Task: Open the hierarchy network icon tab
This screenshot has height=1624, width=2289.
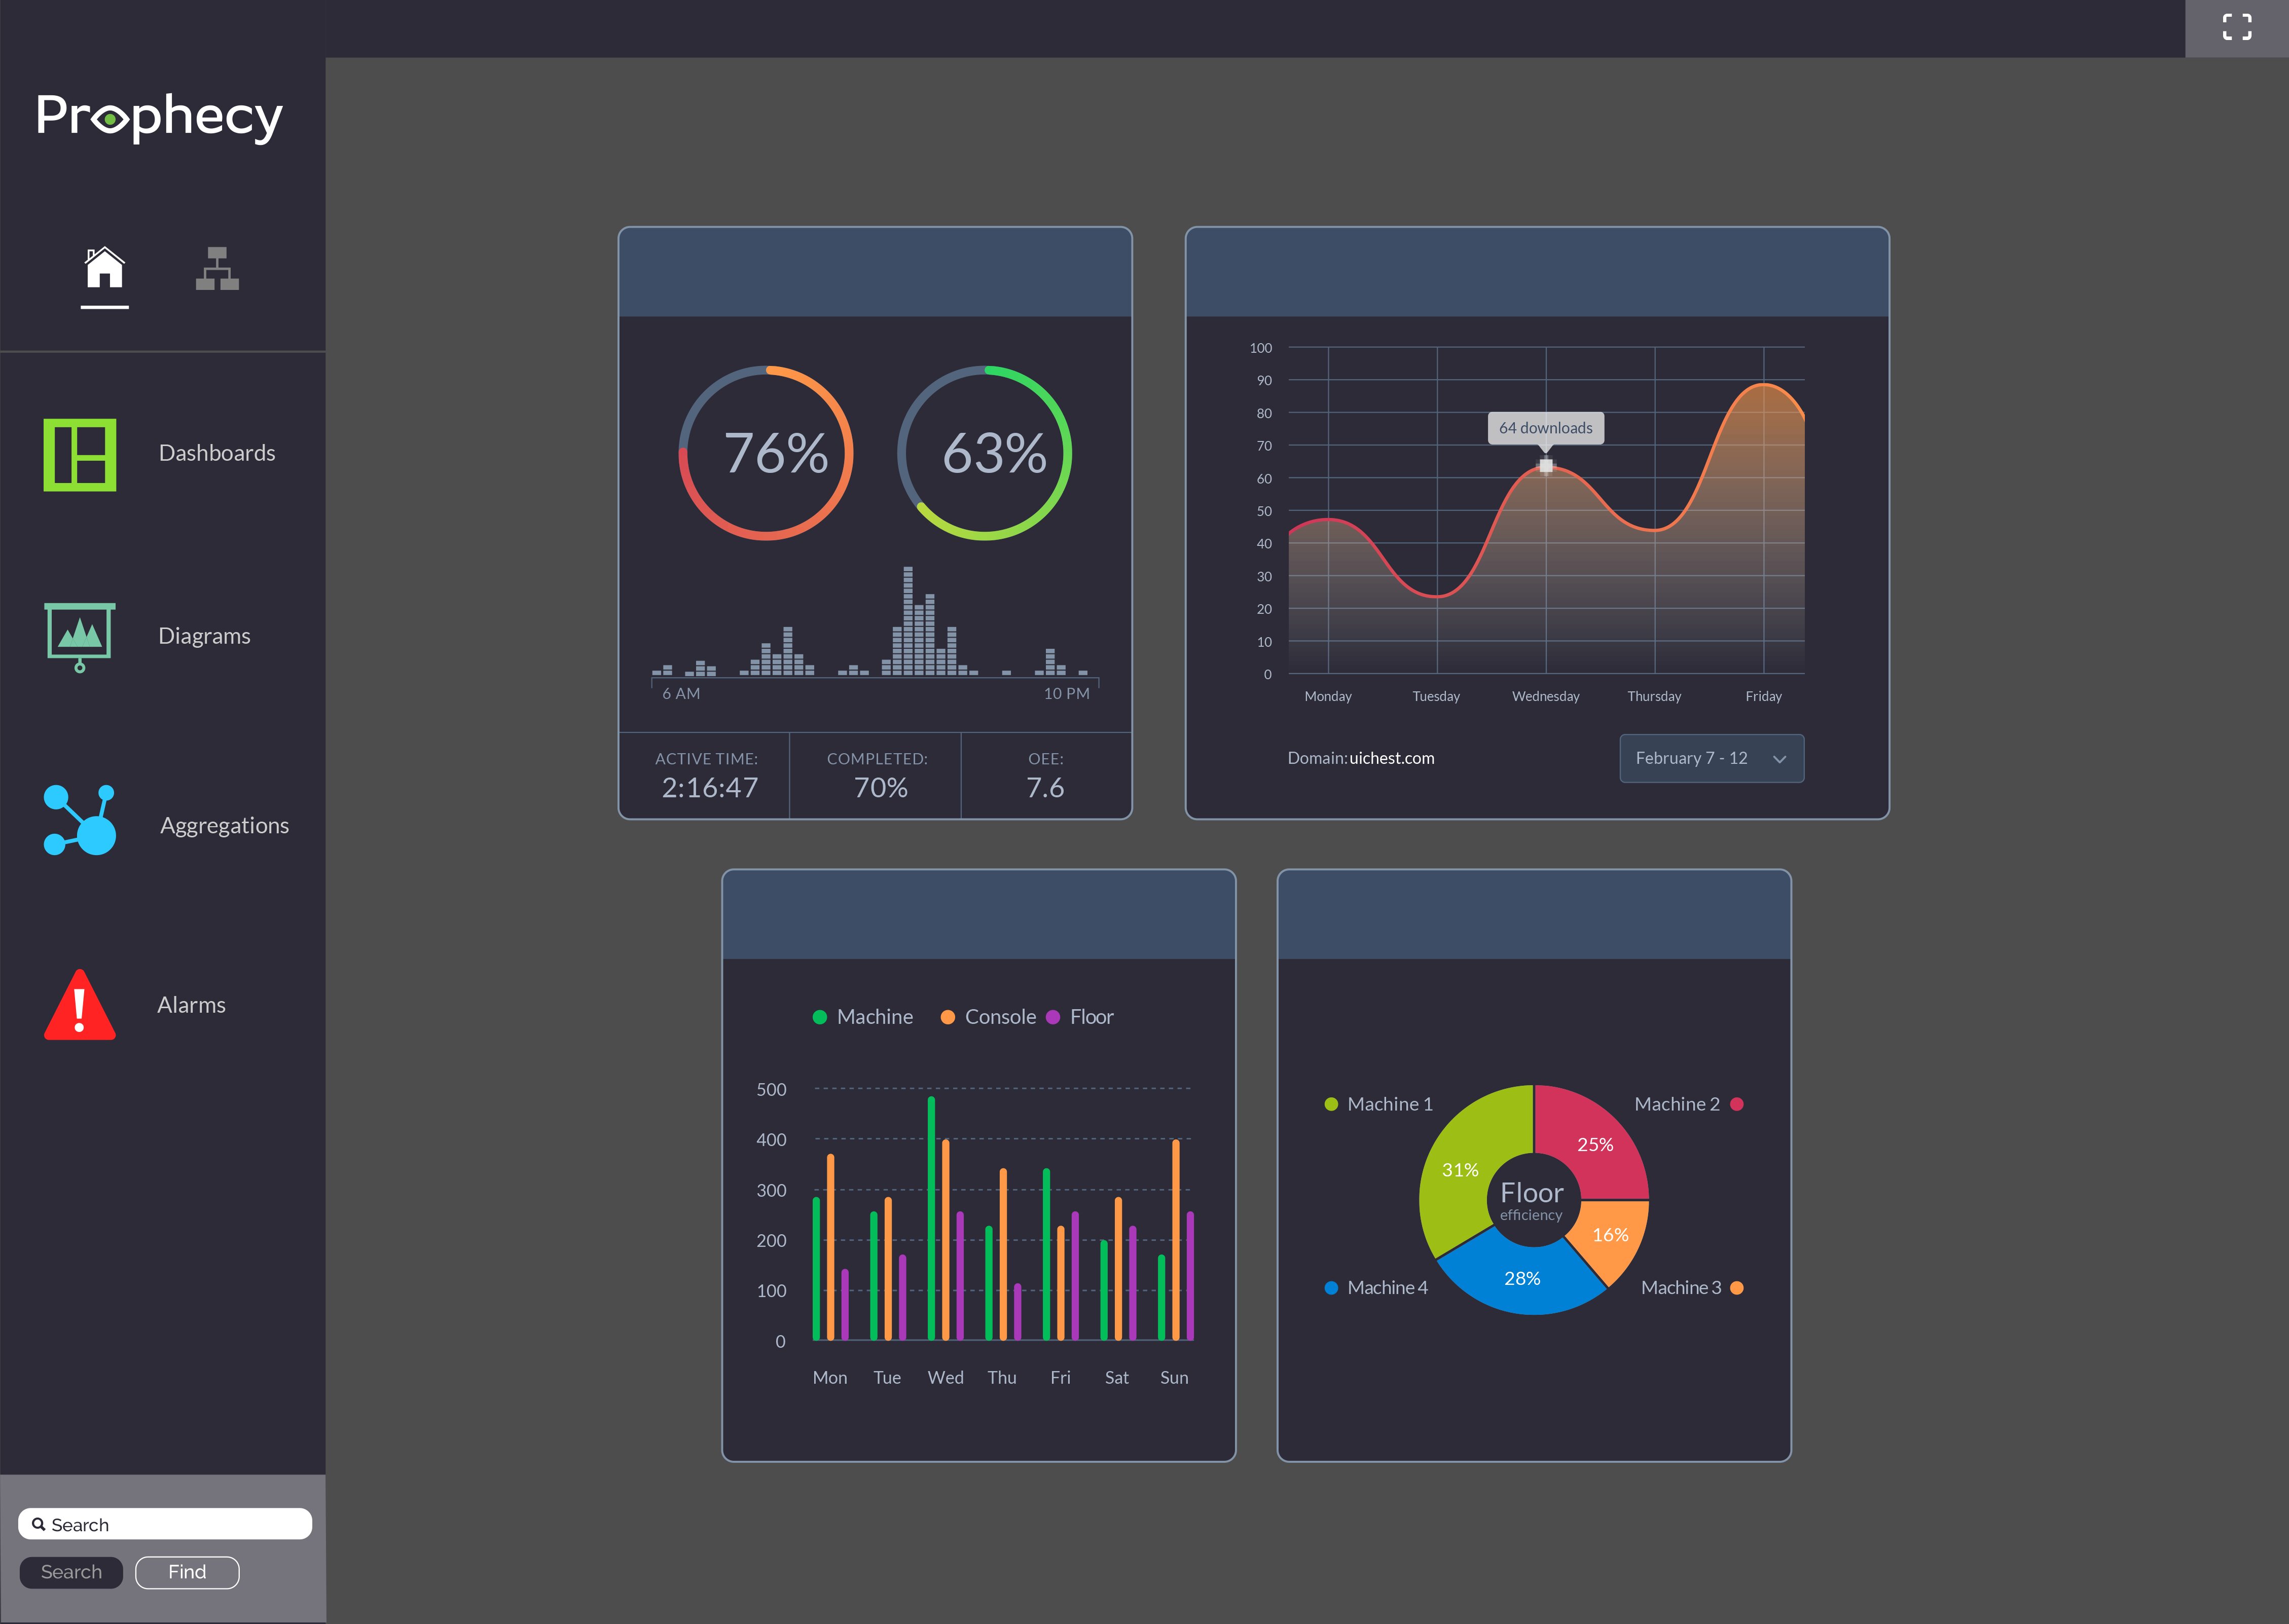Action: tap(217, 268)
